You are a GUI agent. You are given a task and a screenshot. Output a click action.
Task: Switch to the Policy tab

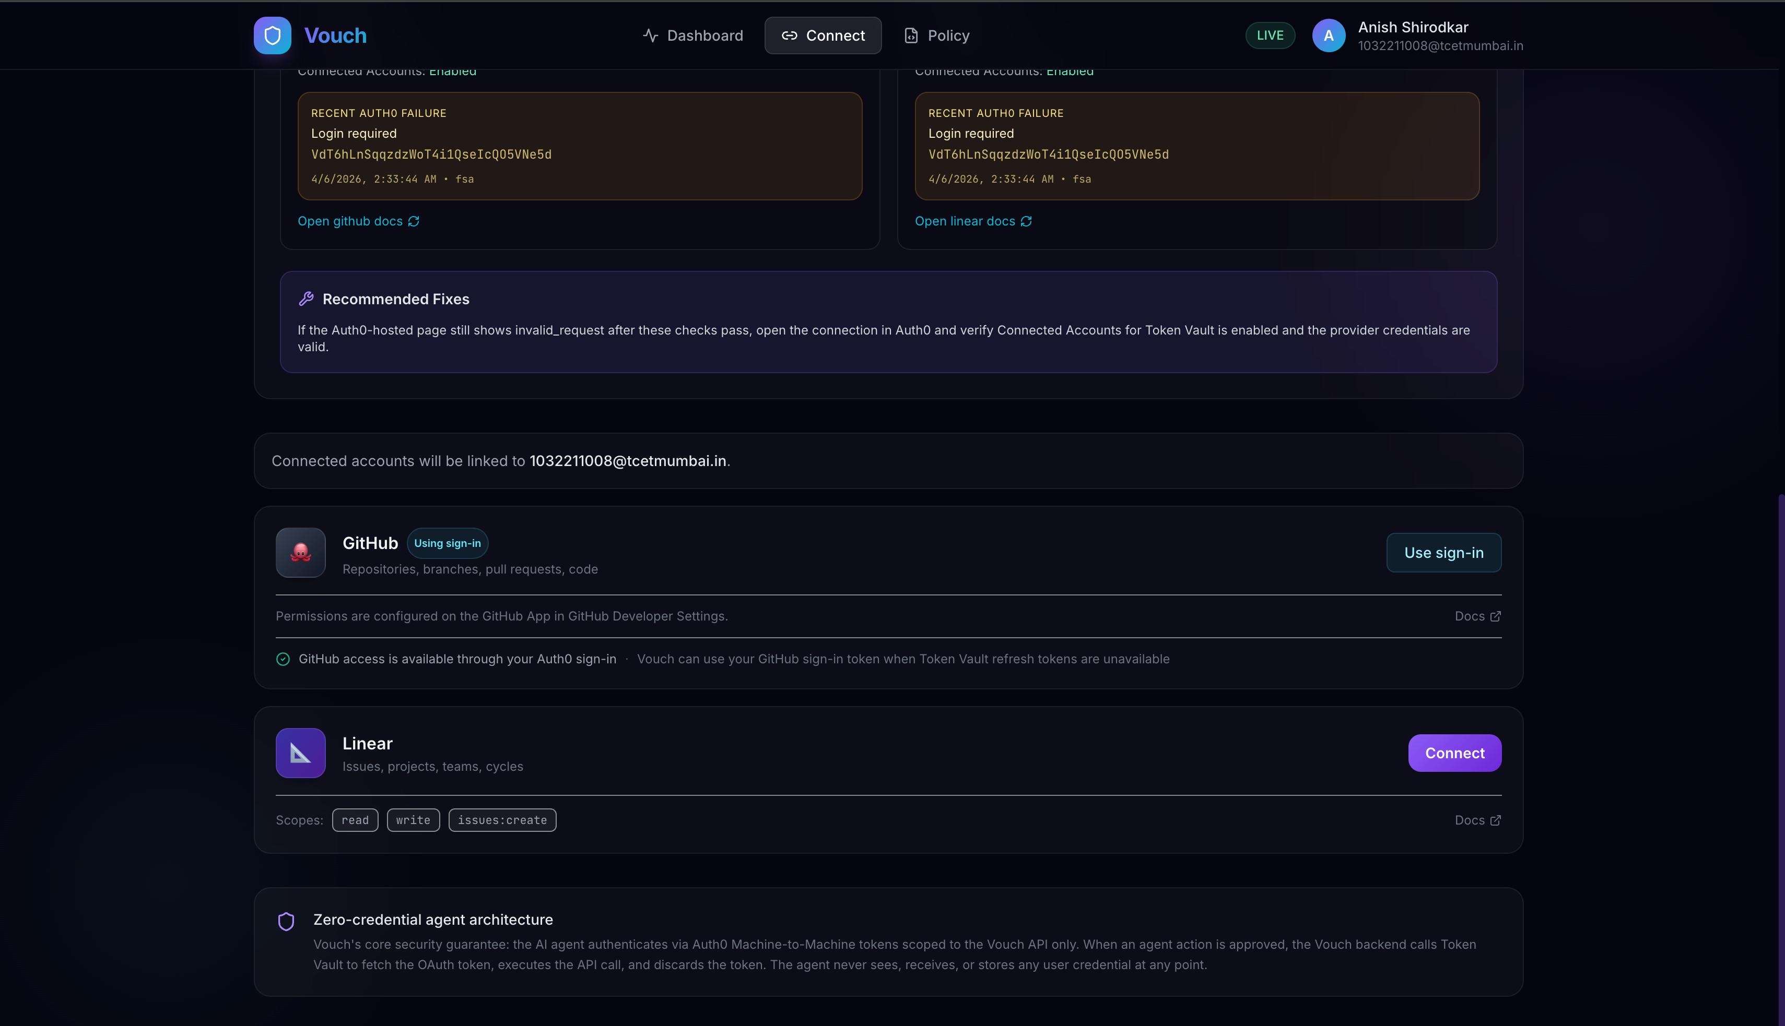pos(937,35)
